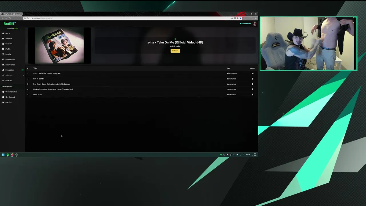This screenshot has height=206, width=366.
Task: Click the browser back arrow
Action: pos(2,18)
